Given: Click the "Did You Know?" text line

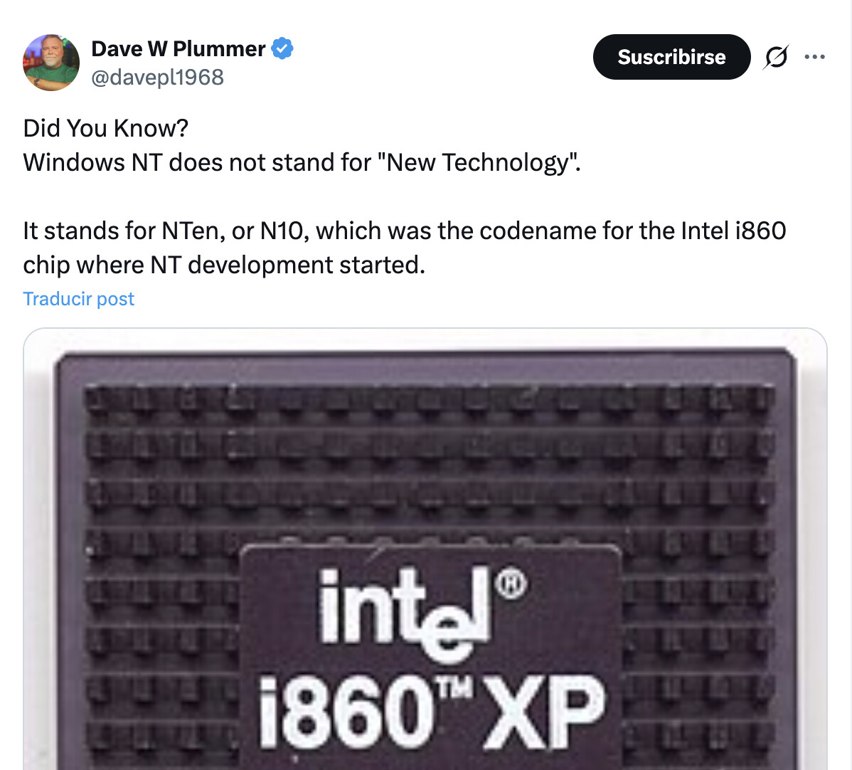Looking at the screenshot, I should (x=105, y=128).
